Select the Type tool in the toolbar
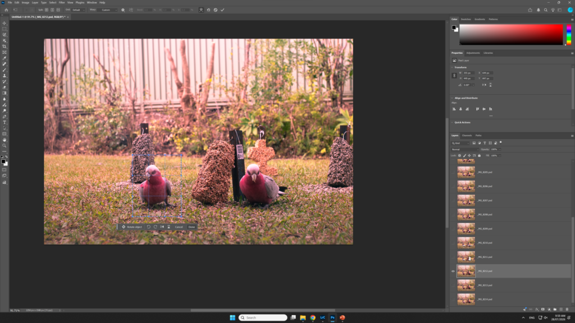The image size is (575, 323). pyautogui.click(x=4, y=122)
